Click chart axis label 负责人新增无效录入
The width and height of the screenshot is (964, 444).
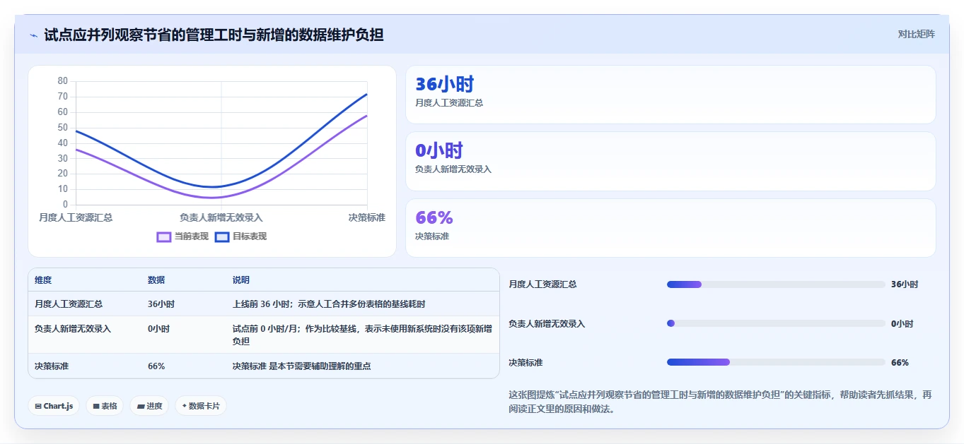tap(221, 217)
